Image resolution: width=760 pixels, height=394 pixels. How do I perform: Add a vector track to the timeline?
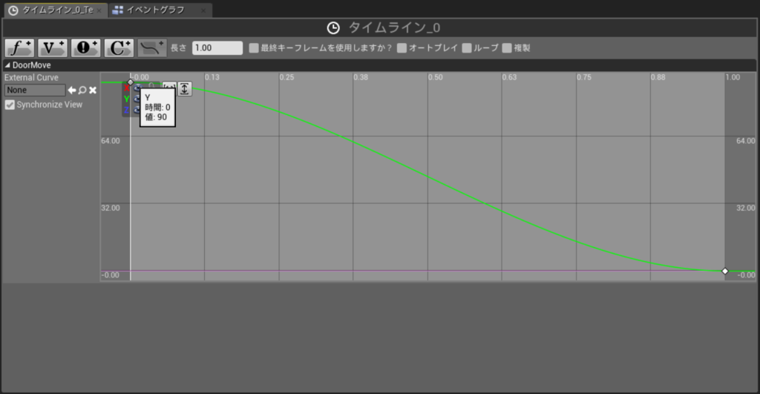[53, 48]
